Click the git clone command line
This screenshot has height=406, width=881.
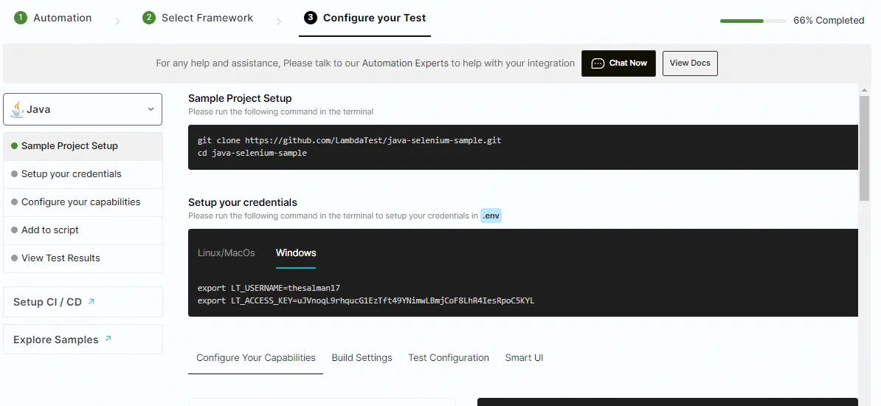point(349,140)
